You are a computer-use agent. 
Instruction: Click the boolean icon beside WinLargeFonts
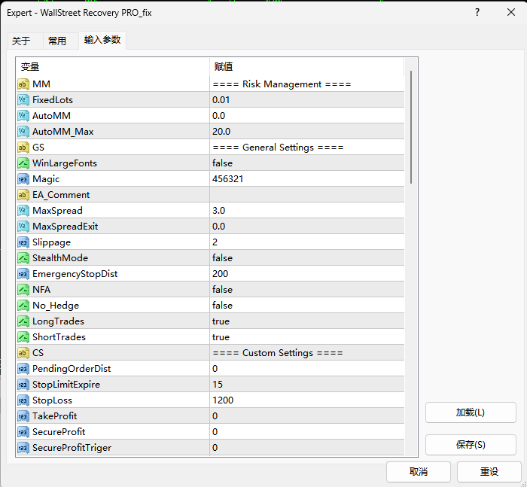[23, 163]
